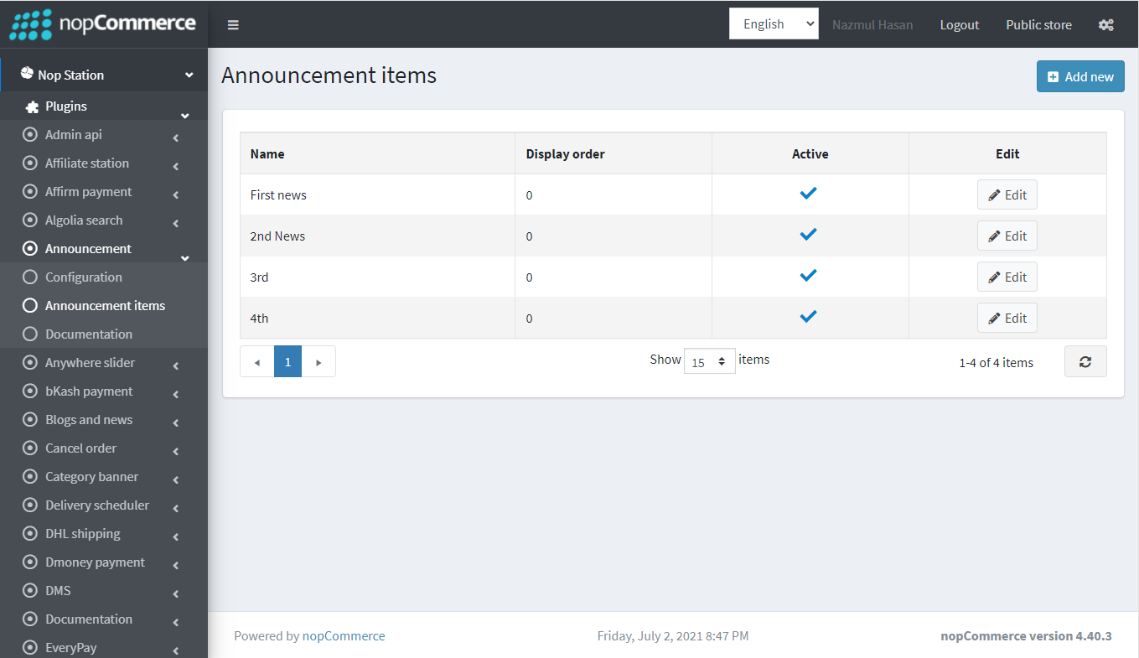
Task: Edit the 4th announcement
Action: click(1007, 318)
